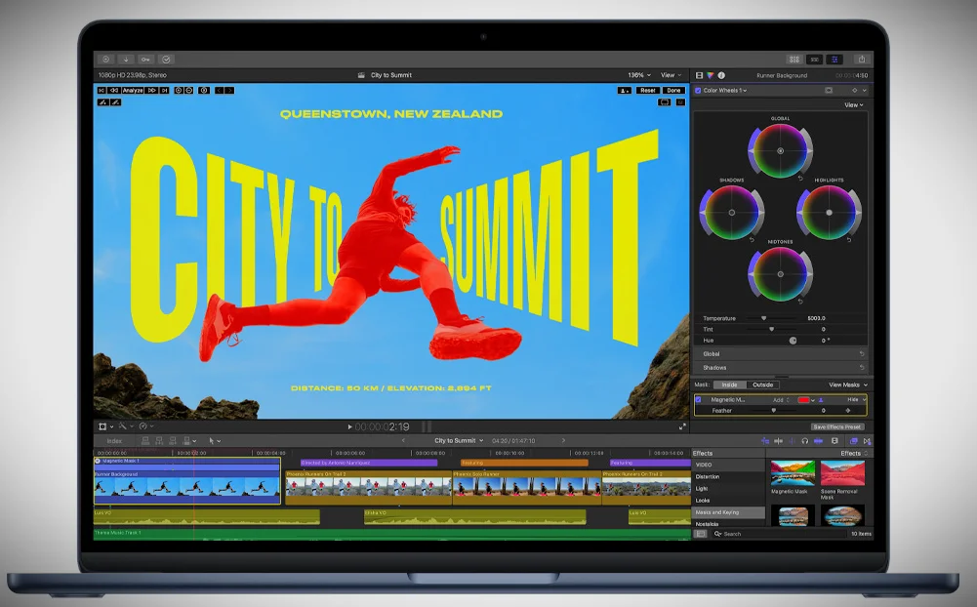
Task: Toggle full screen viewer arrows icon
Action: pos(682,426)
